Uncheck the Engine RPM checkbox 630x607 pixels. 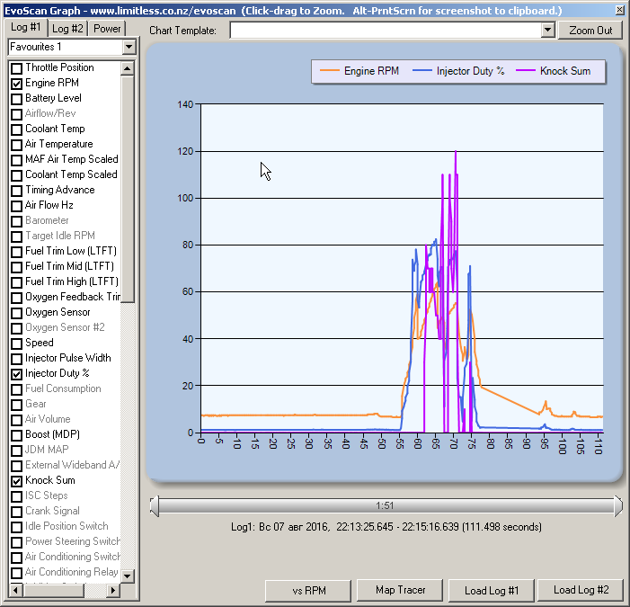tap(16, 84)
